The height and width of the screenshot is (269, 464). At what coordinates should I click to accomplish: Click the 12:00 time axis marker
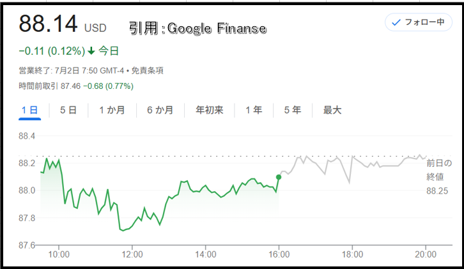coord(132,254)
